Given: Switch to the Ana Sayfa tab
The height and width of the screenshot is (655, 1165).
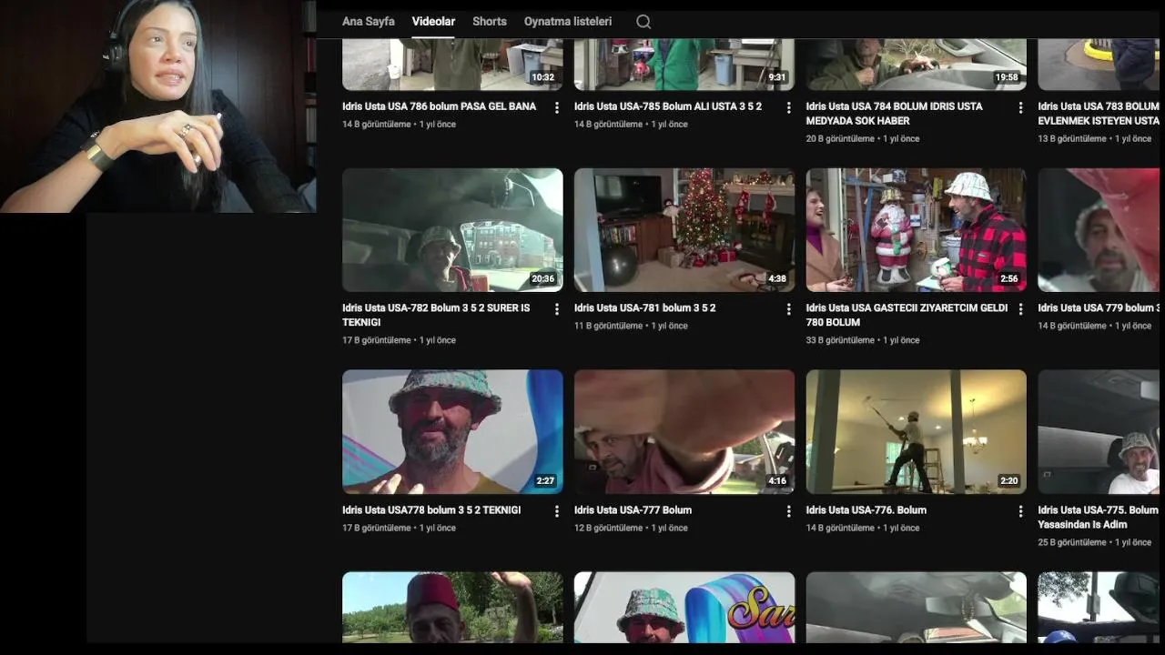Looking at the screenshot, I should pos(369,21).
